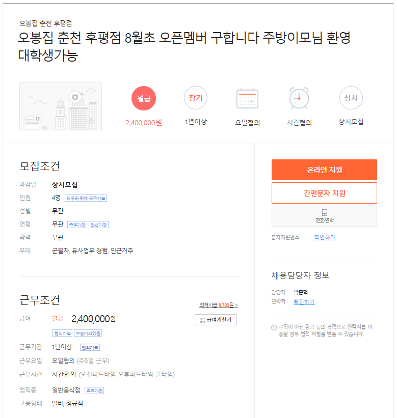Click the warning info icon beside 구직이 아닌 notice
The width and height of the screenshot is (397, 418).
(x=274, y=327)
